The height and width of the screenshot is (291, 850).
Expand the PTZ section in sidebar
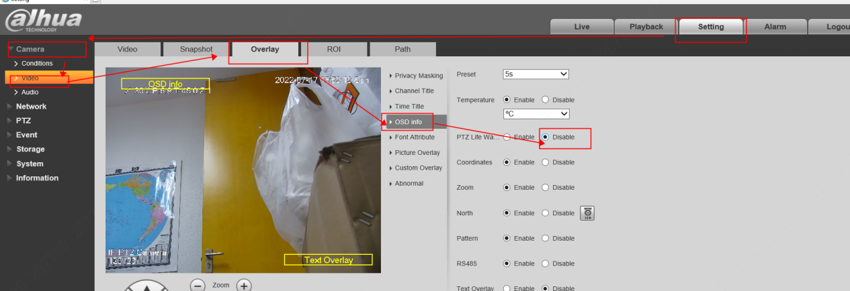point(24,121)
